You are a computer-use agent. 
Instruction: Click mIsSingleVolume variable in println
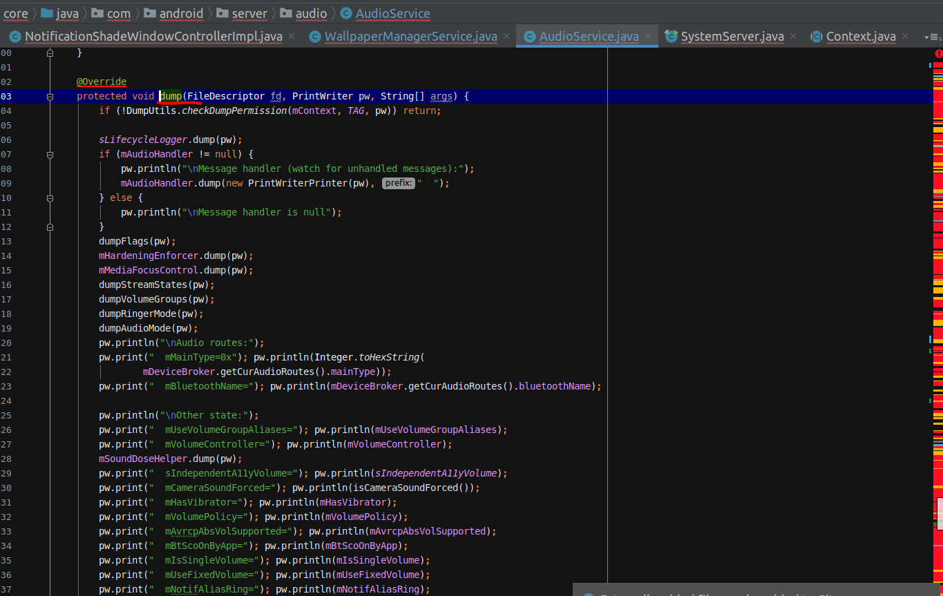[378, 560]
